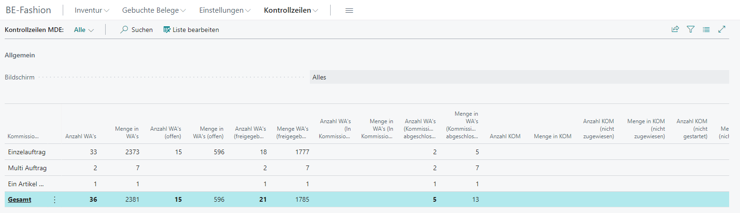
Task: Click the Anzahl KOM column header
Action: pos(505,136)
